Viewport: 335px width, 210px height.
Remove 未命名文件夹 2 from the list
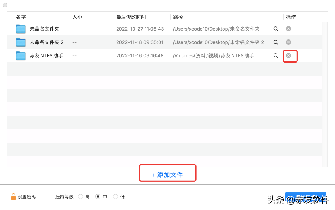point(288,42)
